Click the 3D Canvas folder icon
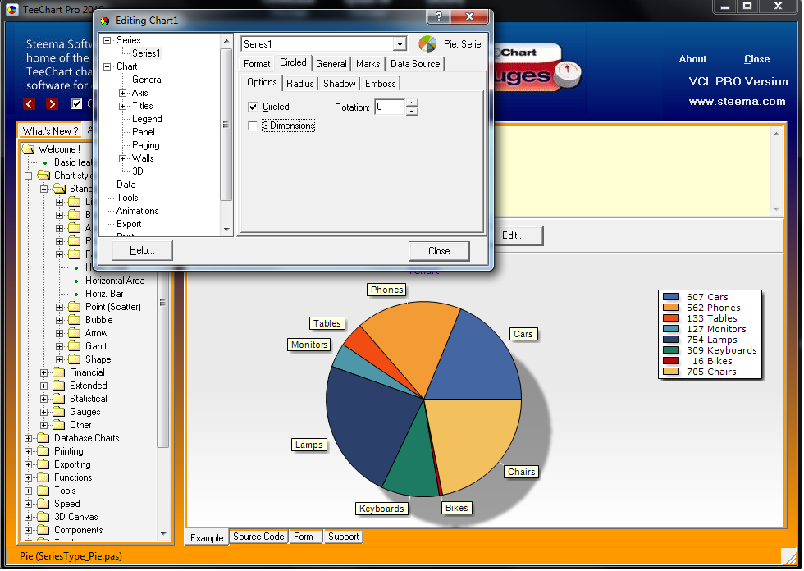This screenshot has height=571, width=804. click(43, 517)
